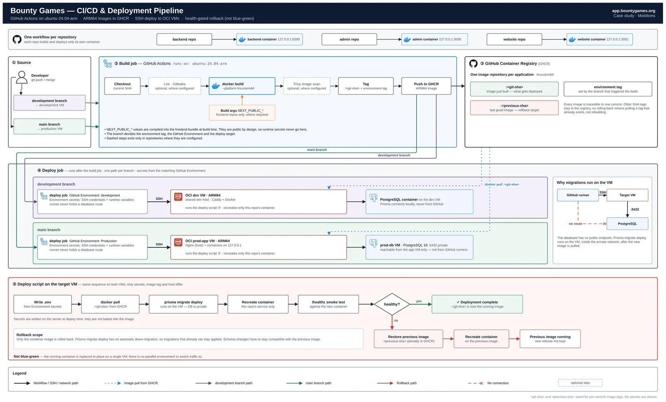The image size is (666, 402).
Task: Click the Actions icon in Production deploy job
Action: [44, 242]
